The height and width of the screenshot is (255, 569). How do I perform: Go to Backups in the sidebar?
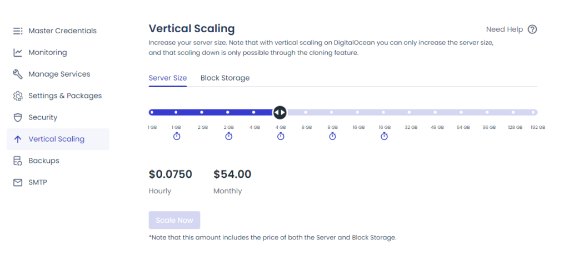44,161
